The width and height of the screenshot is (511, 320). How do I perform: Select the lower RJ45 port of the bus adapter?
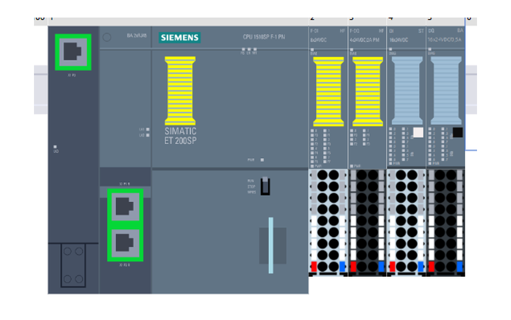125,243
